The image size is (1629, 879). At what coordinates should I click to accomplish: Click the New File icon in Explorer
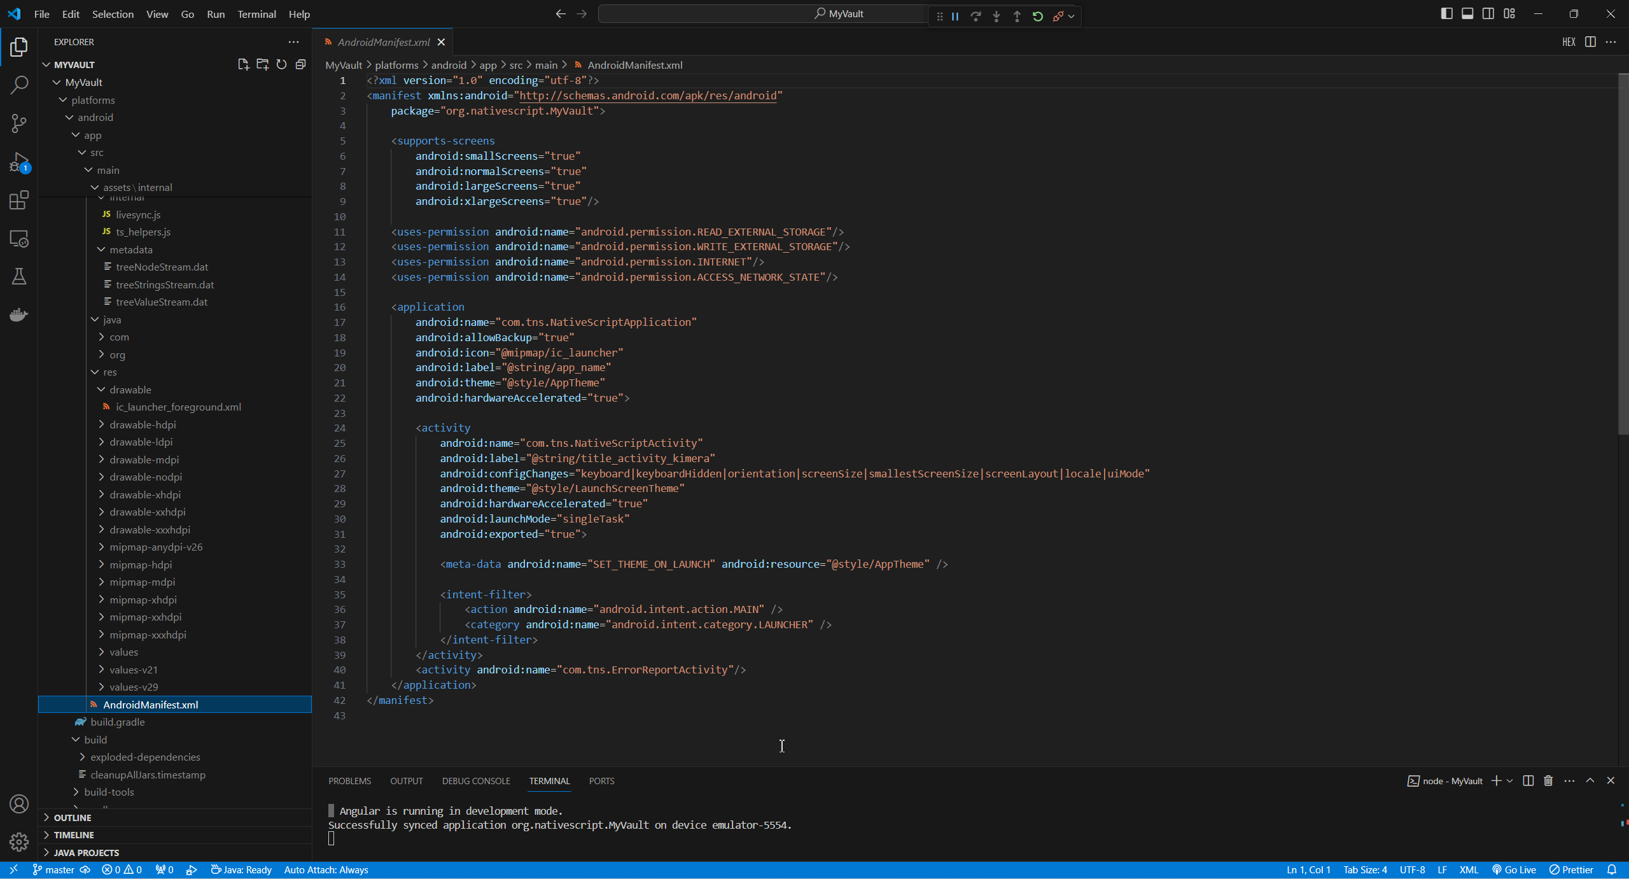click(243, 64)
